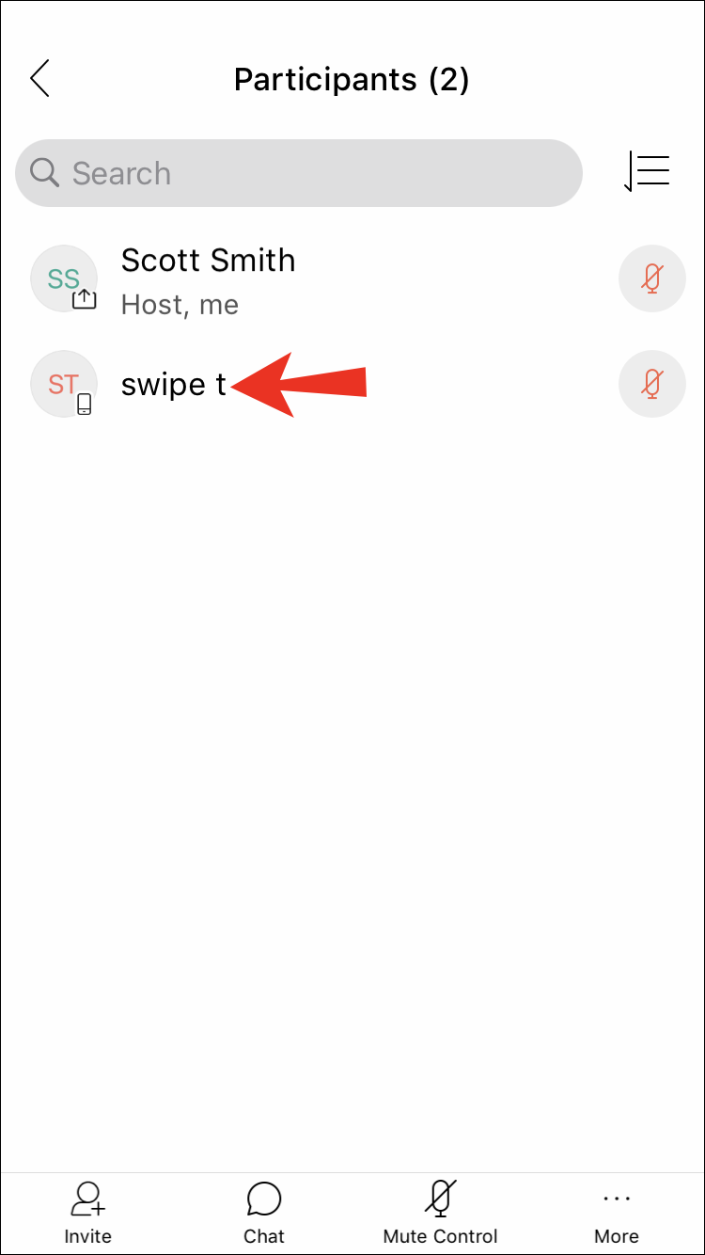This screenshot has height=1255, width=705.
Task: Open the Chat tab
Action: pos(264,1214)
